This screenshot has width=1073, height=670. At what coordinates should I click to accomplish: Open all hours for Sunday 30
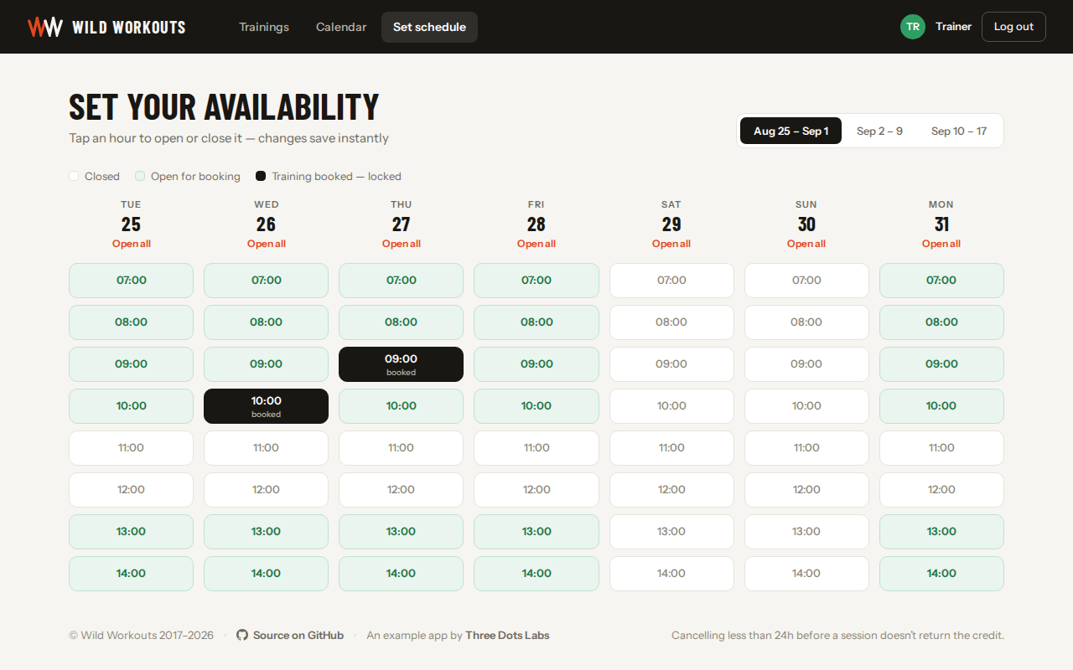[x=806, y=244]
